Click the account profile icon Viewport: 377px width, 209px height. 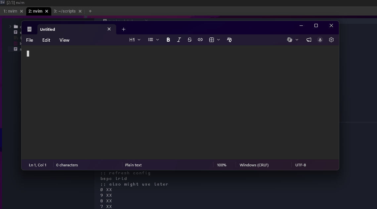tap(320, 40)
